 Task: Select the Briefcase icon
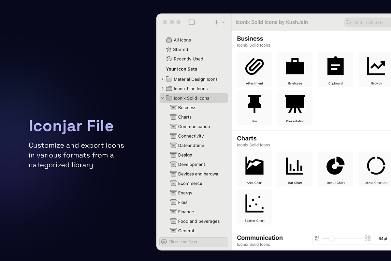(x=295, y=69)
